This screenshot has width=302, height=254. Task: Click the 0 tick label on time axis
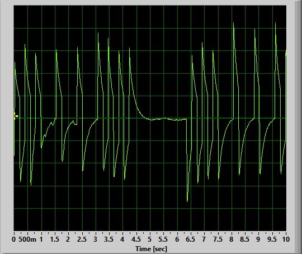pos(13,239)
